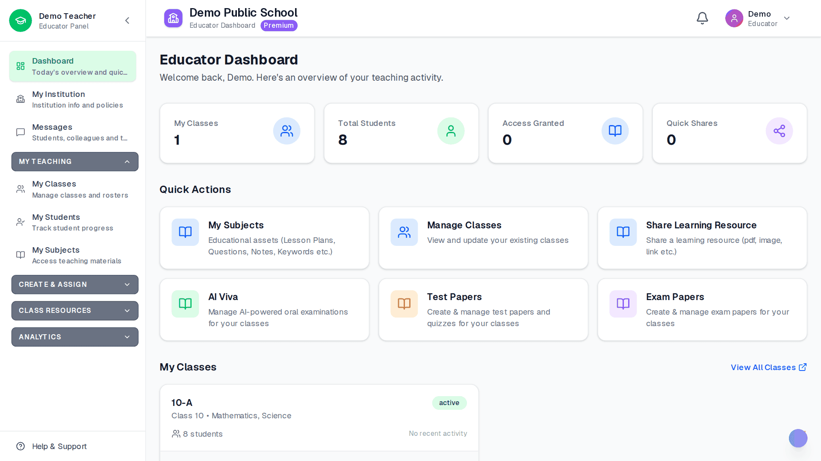Image resolution: width=821 pixels, height=461 pixels.
Task: Click the Demo Teacher name in sidebar
Action: click(x=67, y=16)
